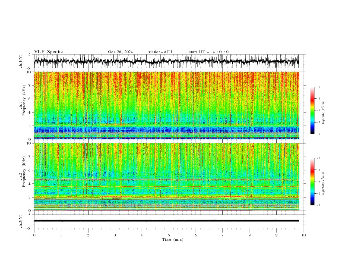Click the "ch.3(V)" waveform axis label
The height and width of the screenshot is (264, 342).
[x=21, y=221]
